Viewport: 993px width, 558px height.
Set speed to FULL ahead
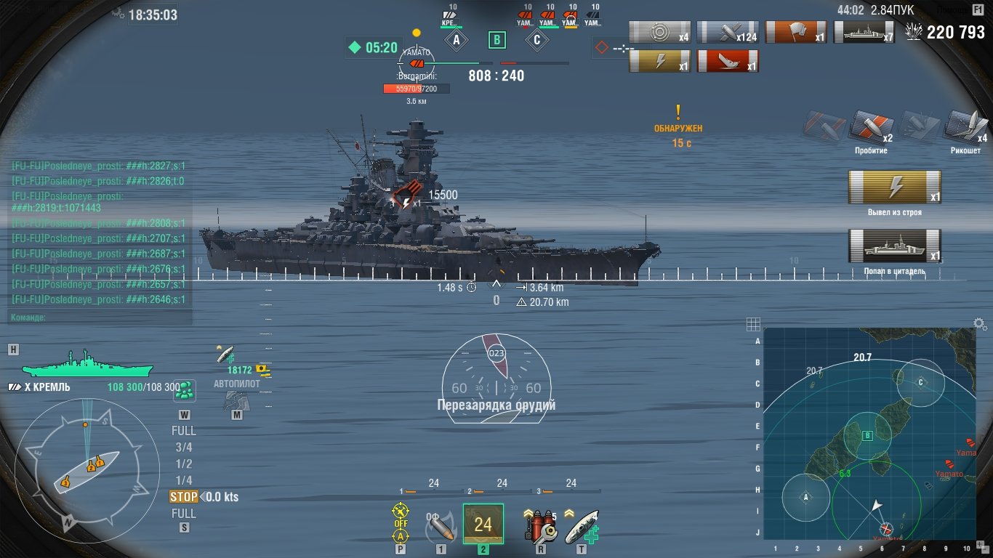(x=184, y=431)
